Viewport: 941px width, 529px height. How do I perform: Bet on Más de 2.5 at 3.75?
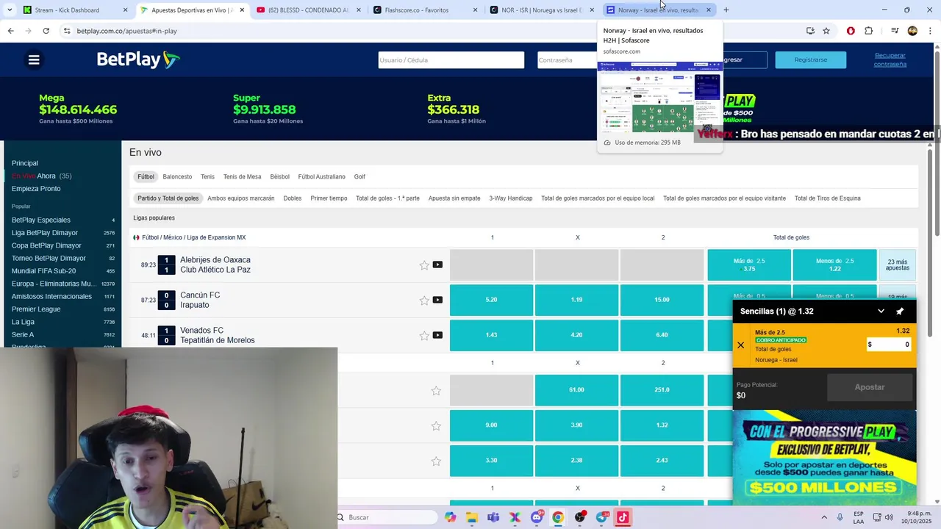[749, 265]
